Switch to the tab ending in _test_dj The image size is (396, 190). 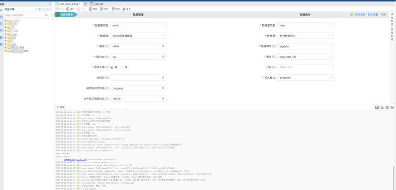(94, 4)
